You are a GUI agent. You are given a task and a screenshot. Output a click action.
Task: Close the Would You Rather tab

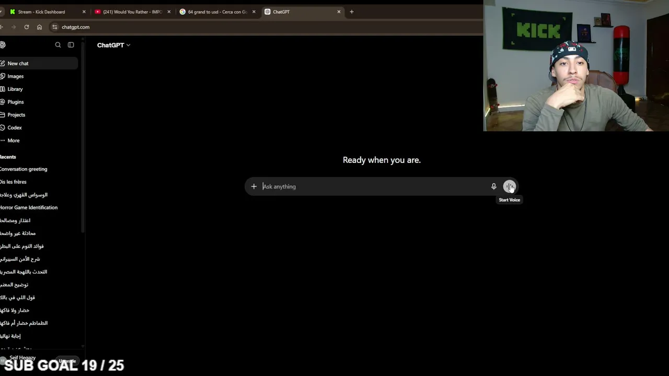point(169,11)
